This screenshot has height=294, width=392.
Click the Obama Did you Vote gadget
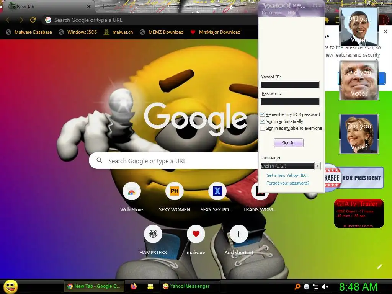point(359,27)
